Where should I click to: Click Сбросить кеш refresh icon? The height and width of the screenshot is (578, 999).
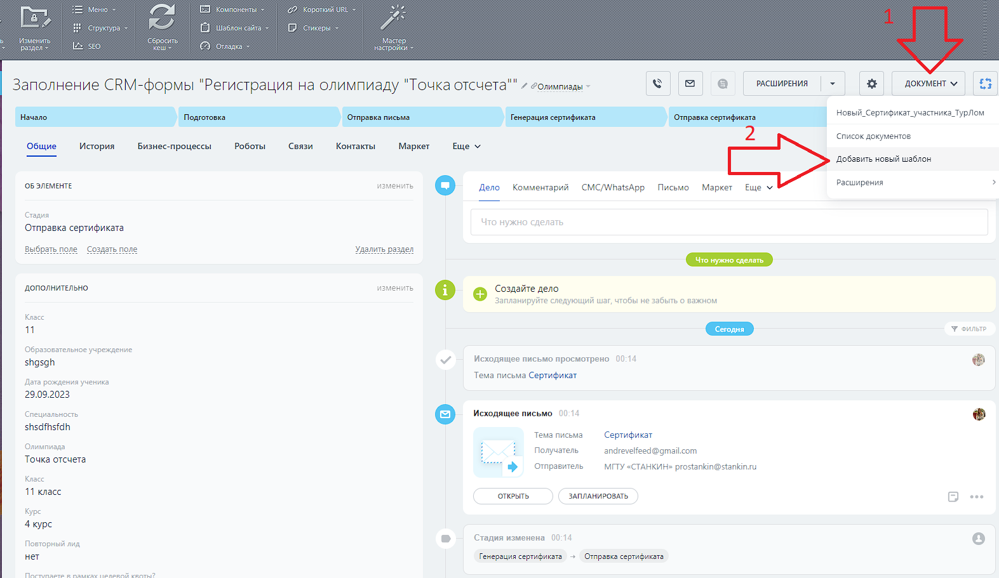click(163, 18)
